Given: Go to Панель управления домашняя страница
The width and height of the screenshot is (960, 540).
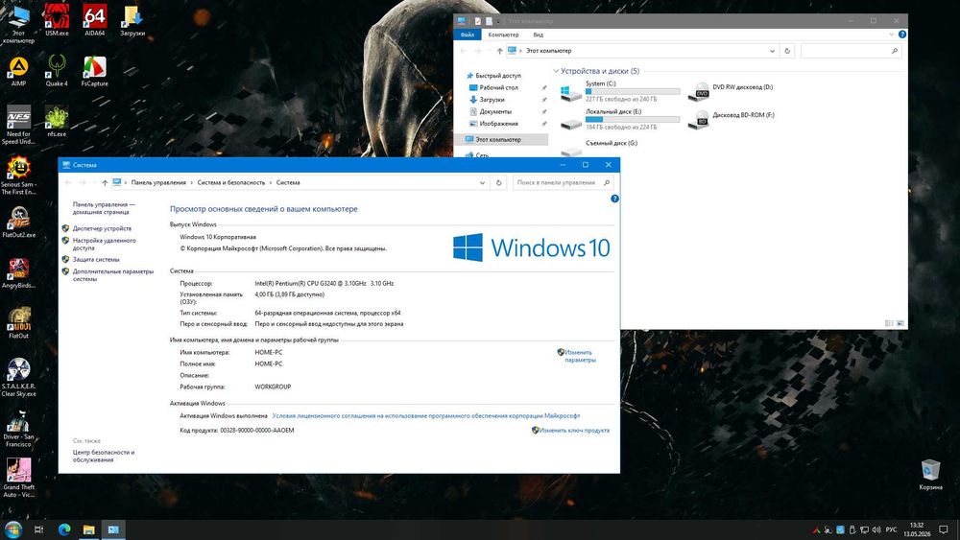Looking at the screenshot, I should pyautogui.click(x=104, y=208).
